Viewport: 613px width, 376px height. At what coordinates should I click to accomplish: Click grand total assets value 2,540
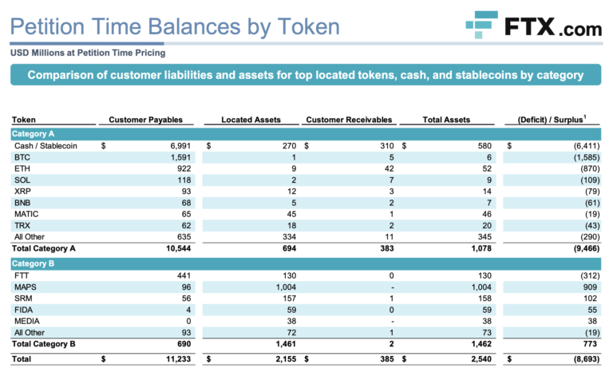click(x=481, y=358)
